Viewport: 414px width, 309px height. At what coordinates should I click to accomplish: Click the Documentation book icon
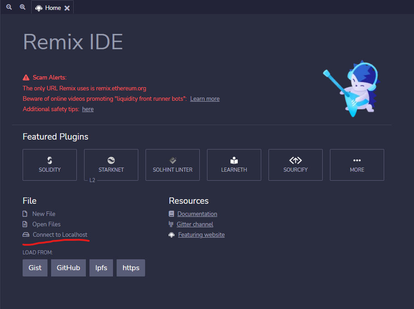coord(171,214)
